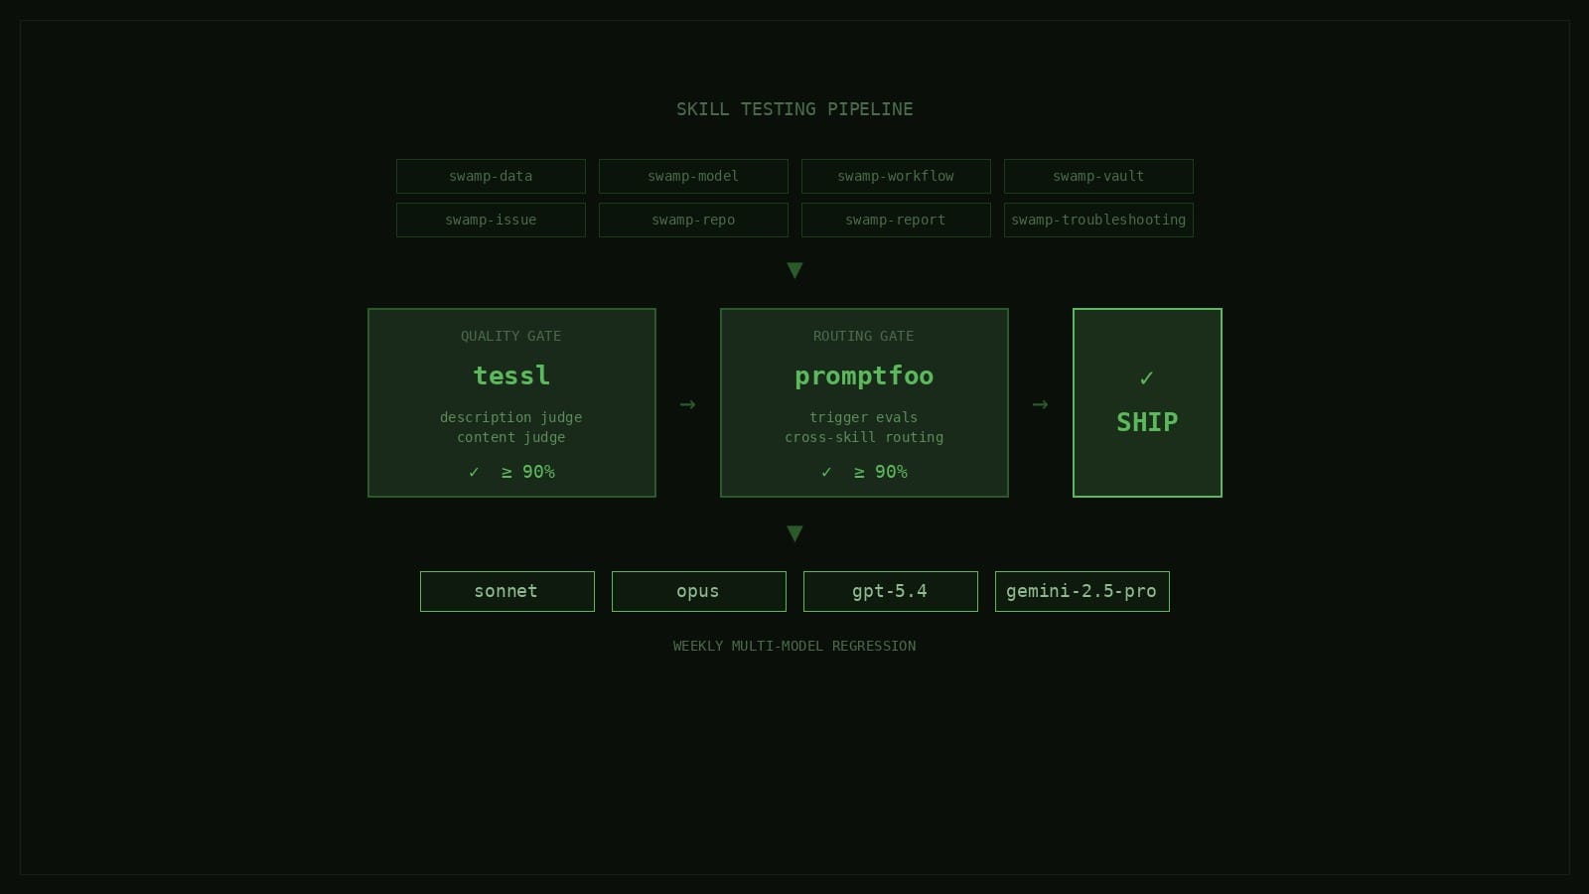
Task: Click the checkmark in the promptfoo gate
Action: 826,472
